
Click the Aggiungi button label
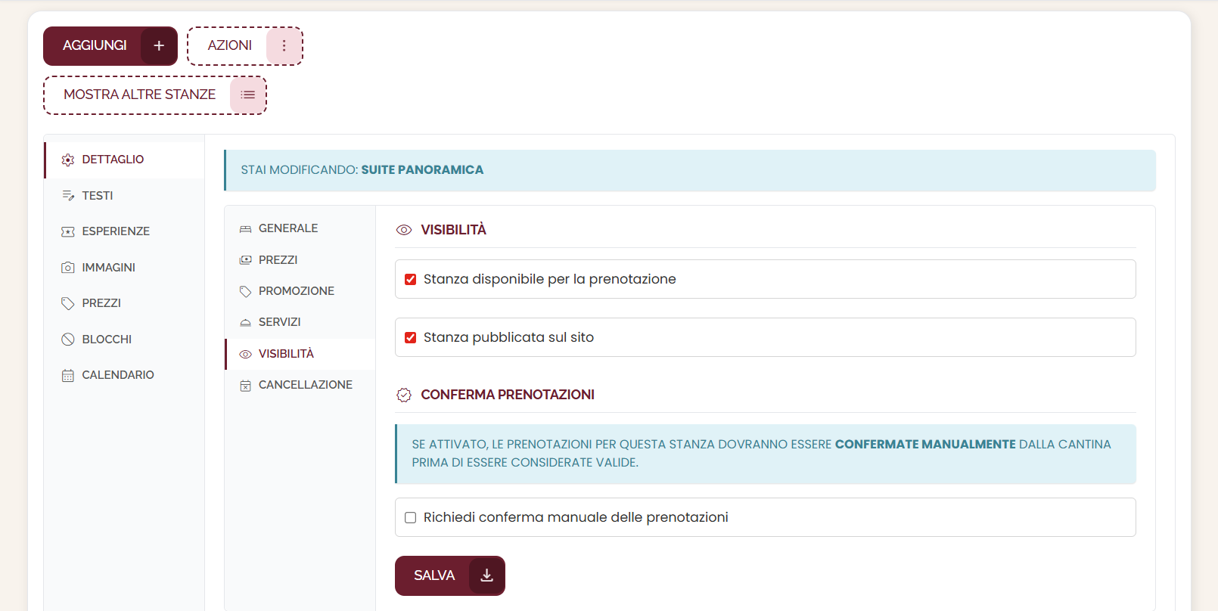95,46
